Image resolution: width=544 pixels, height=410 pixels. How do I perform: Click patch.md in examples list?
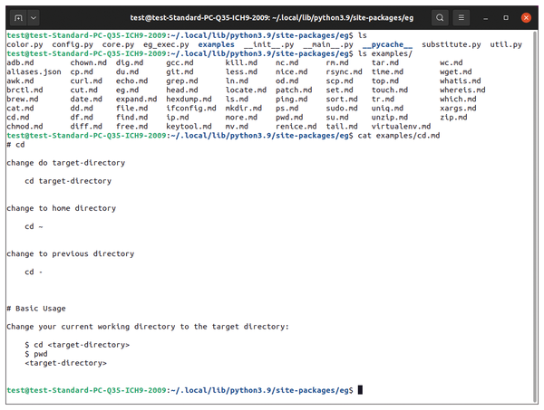(x=294, y=90)
